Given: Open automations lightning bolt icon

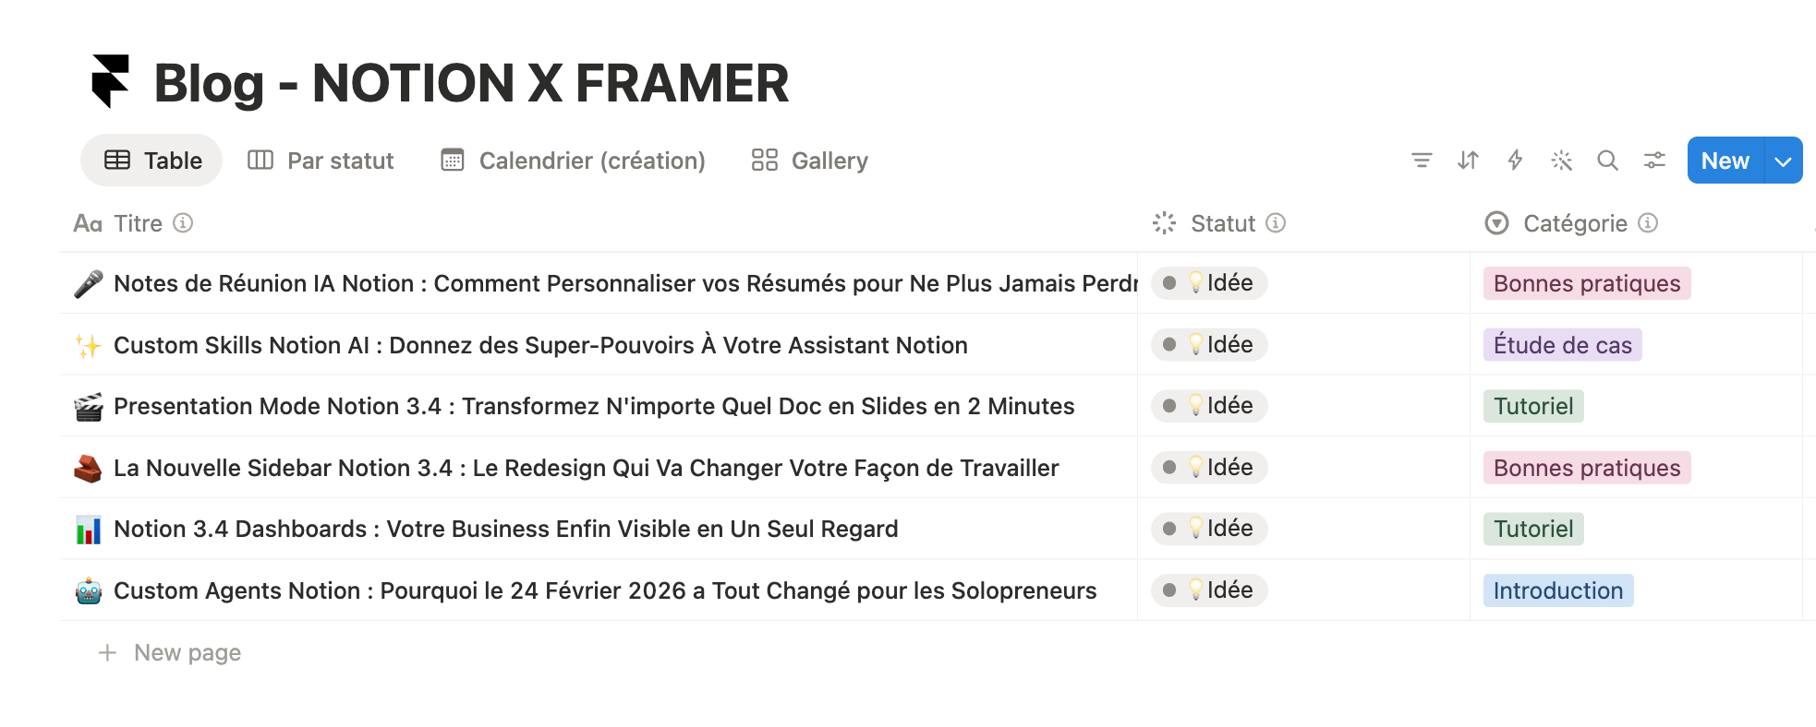Looking at the screenshot, I should tap(1515, 161).
